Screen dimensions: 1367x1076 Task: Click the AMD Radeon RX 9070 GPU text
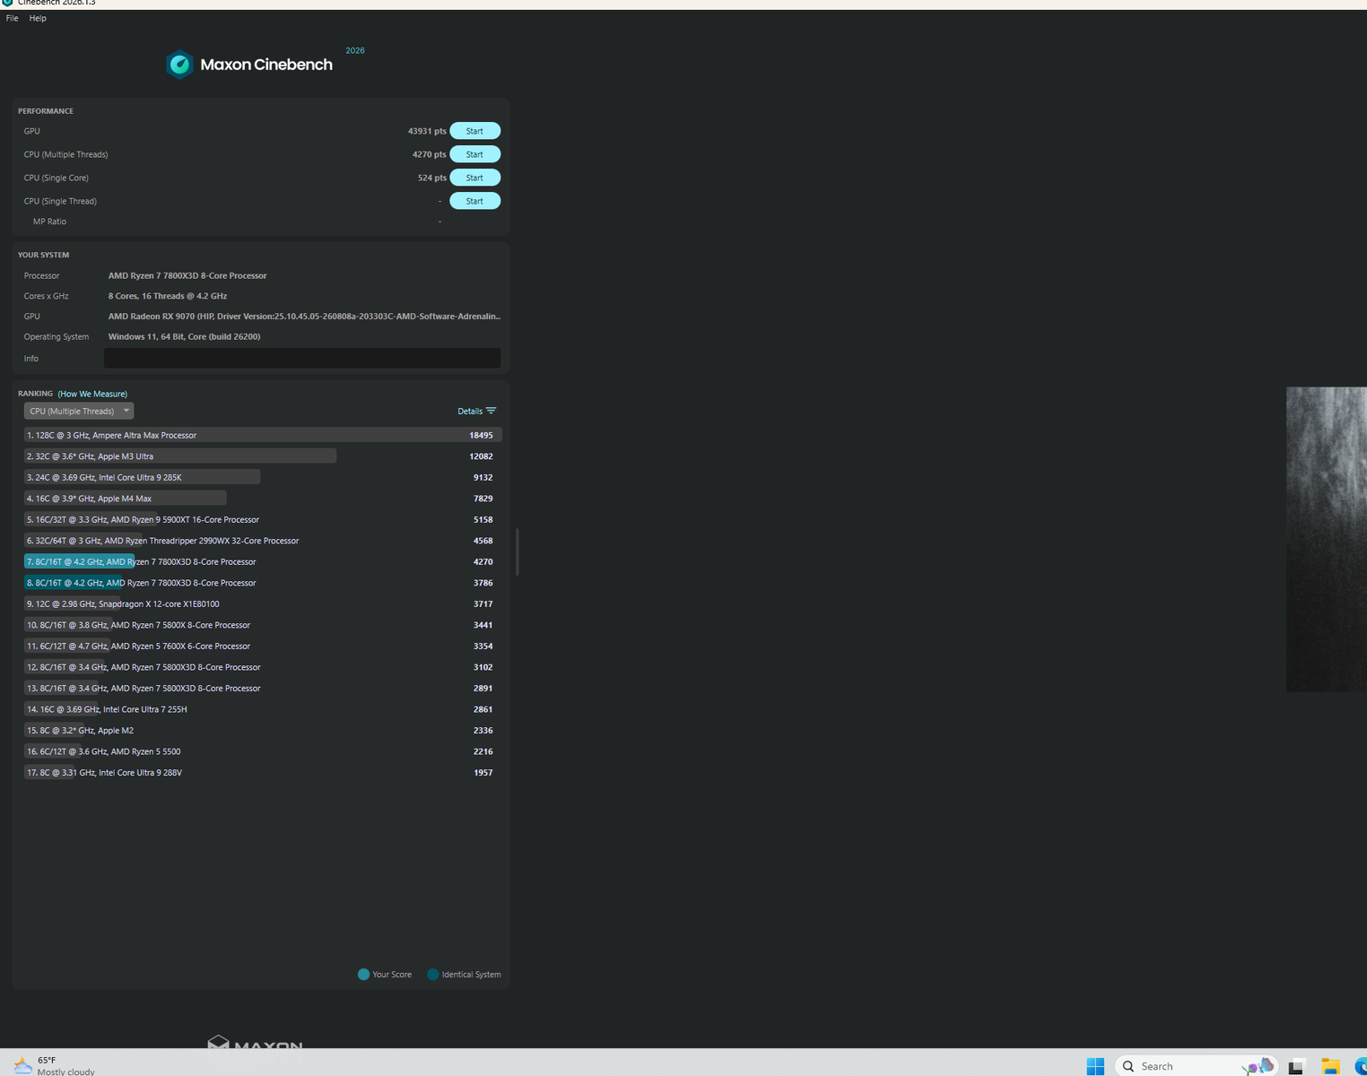pos(304,317)
